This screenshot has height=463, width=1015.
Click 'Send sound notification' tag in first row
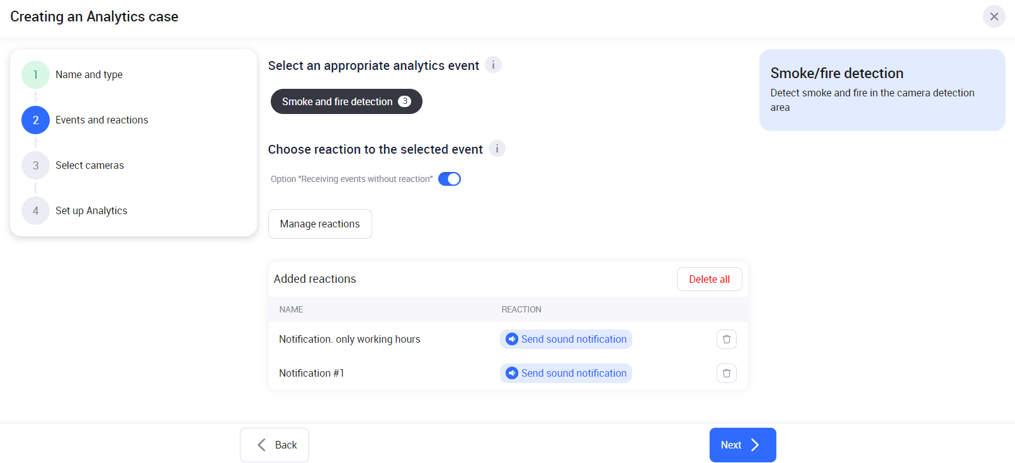point(574,340)
